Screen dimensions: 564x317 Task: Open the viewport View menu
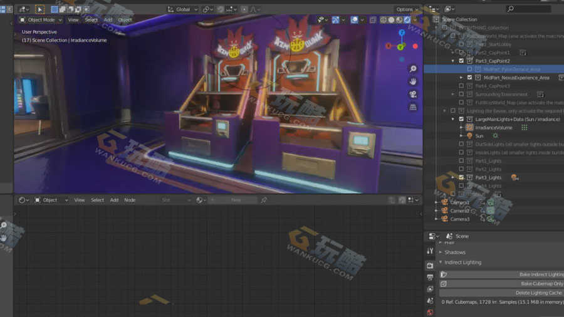pyautogui.click(x=73, y=20)
